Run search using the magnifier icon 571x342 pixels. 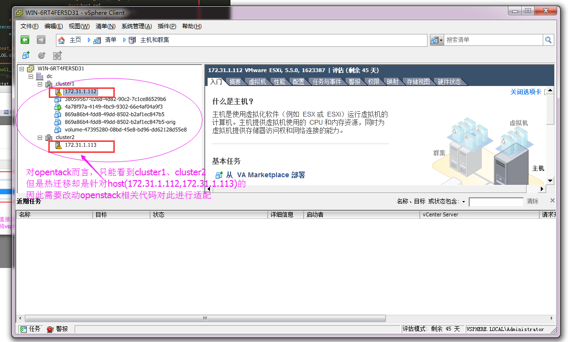(x=548, y=40)
